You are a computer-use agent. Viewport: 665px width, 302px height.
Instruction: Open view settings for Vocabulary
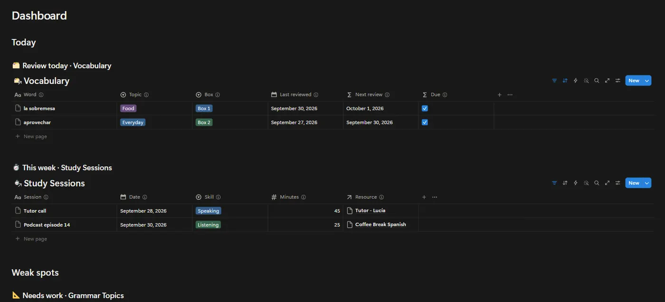pyautogui.click(x=617, y=81)
